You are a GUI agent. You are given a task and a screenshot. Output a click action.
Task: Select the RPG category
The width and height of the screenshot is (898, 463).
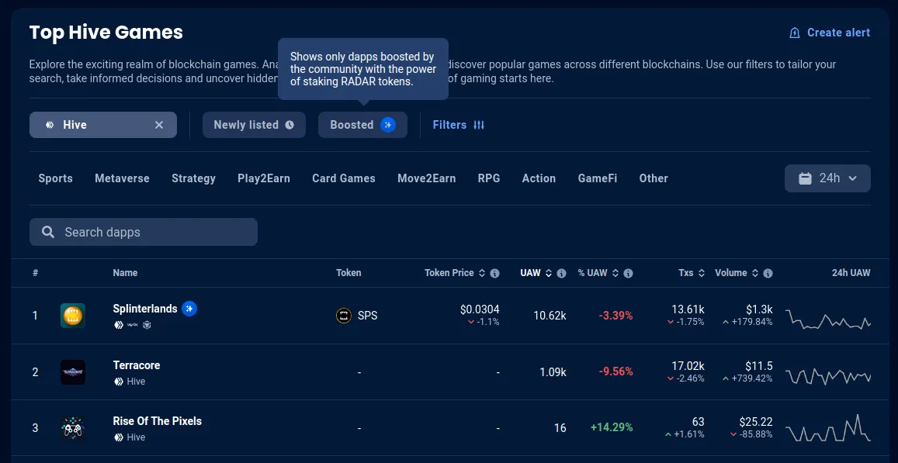[489, 178]
